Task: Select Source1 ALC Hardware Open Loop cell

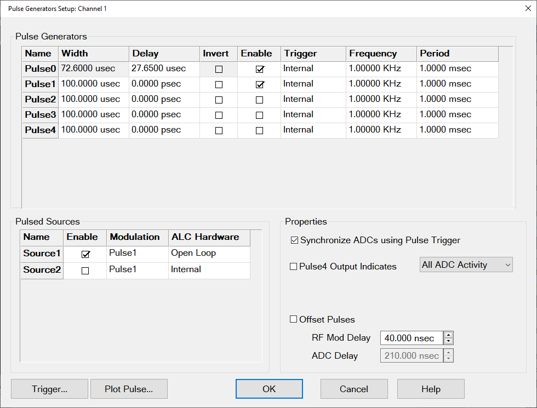Action: (208, 254)
